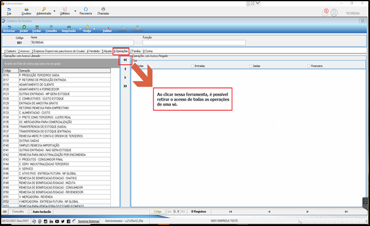
Task: Switch to the 1 Cadastro tab
Action: [x=10, y=51]
